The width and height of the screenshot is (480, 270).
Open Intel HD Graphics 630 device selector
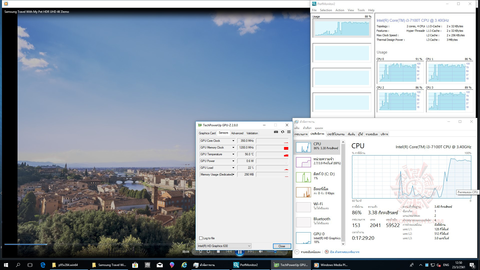coord(224,246)
